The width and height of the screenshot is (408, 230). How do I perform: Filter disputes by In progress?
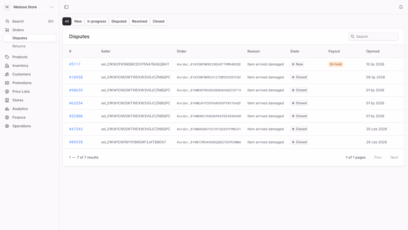(x=97, y=21)
